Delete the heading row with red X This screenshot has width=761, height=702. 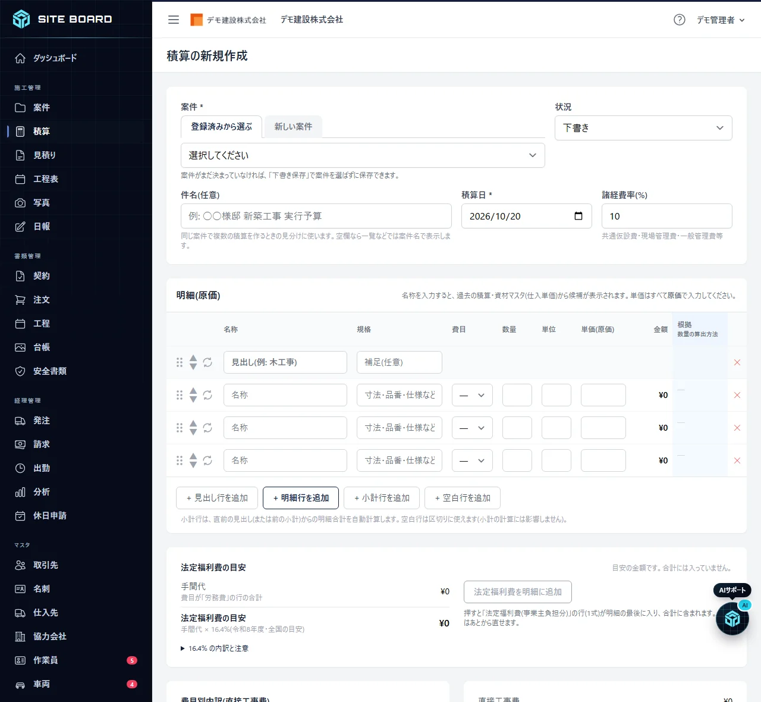click(737, 362)
